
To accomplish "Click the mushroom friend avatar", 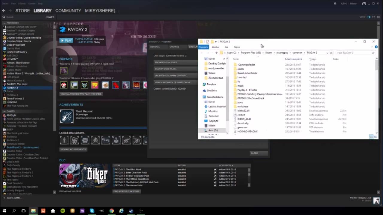I will pyautogui.click(x=64, y=85).
